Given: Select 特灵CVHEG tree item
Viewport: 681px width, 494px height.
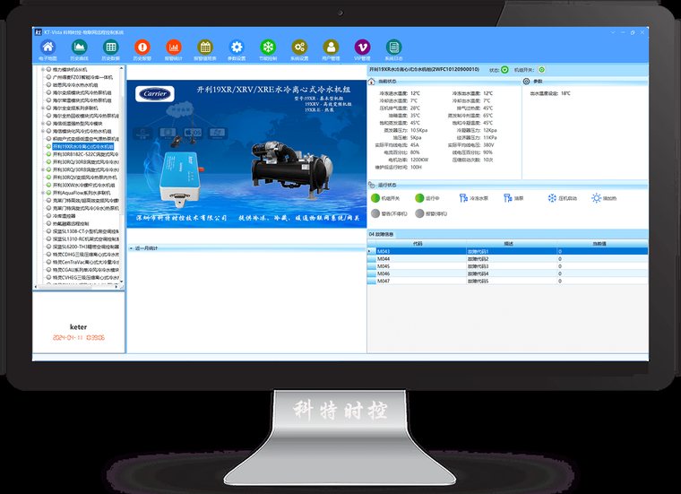Looking at the screenshot, I should pyautogui.click(x=85, y=277).
